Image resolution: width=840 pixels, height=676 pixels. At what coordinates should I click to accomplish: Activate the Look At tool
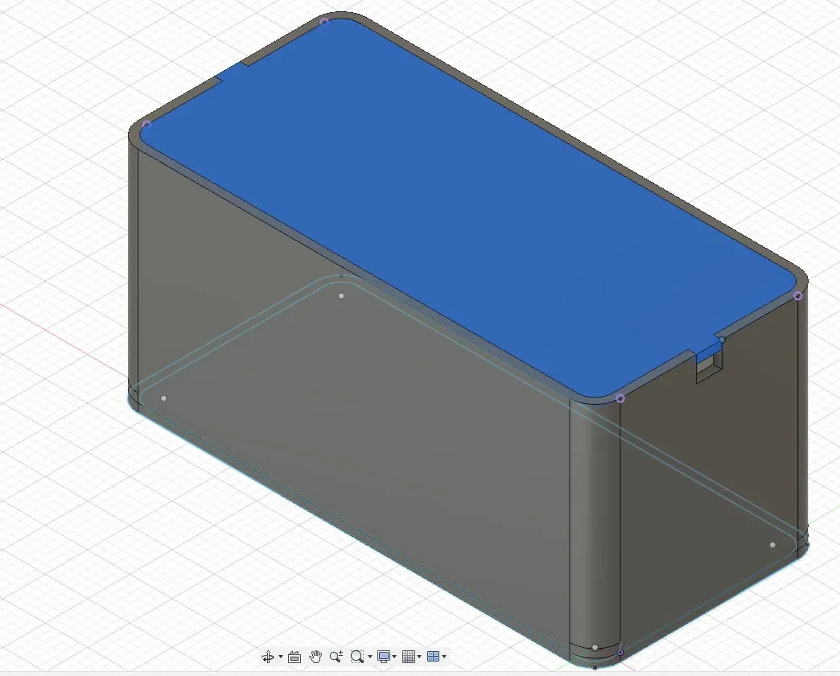(294, 657)
